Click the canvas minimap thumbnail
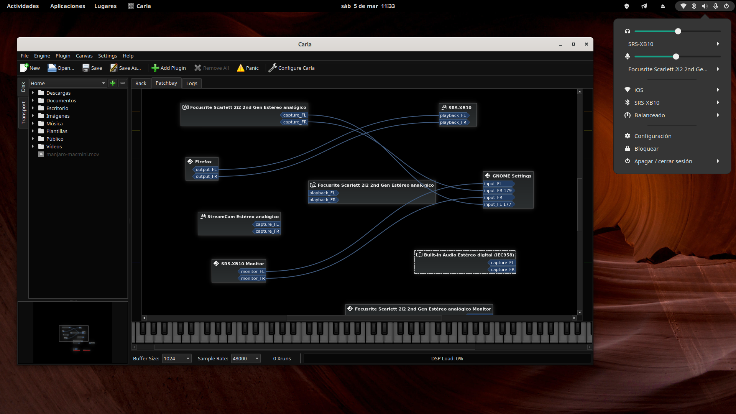Image resolution: width=736 pixels, height=414 pixels. (x=73, y=333)
